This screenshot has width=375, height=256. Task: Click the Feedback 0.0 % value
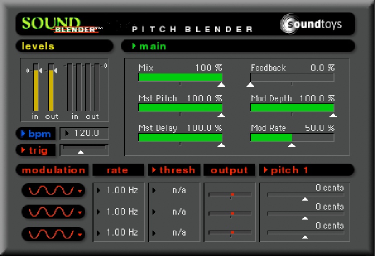[x=322, y=68]
